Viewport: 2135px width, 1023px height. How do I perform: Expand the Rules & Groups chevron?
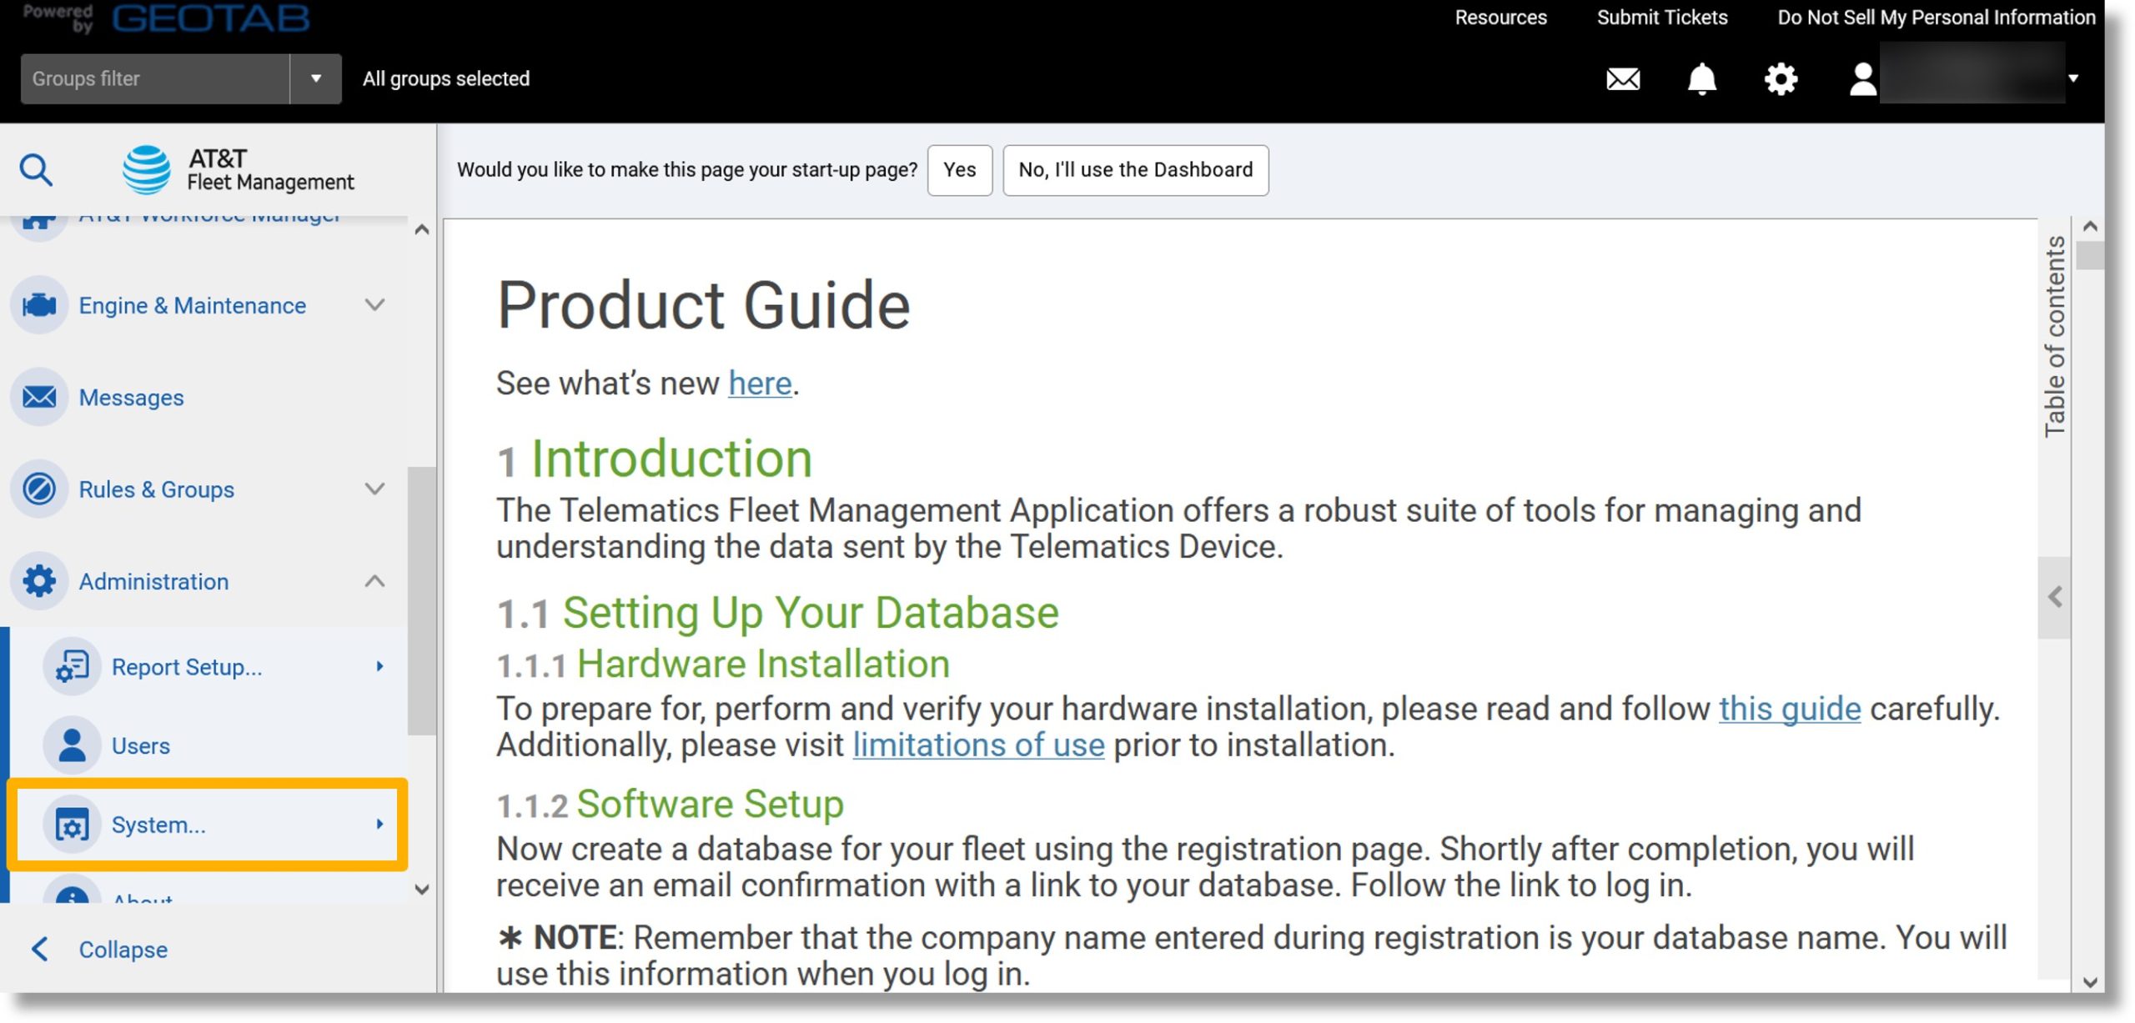[374, 489]
